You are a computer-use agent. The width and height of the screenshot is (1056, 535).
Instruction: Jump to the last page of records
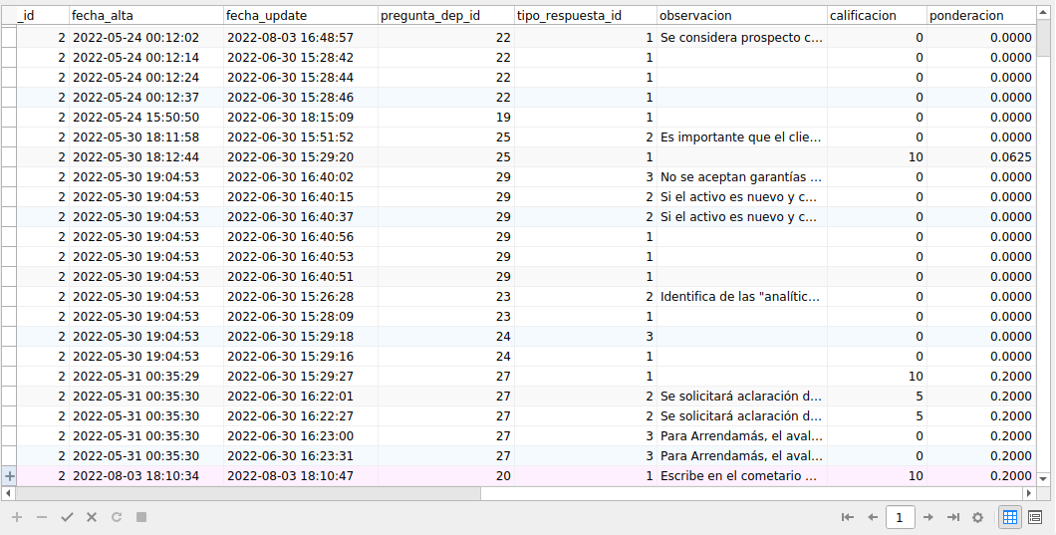pos(952,517)
